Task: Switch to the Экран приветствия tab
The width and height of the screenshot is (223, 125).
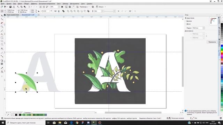Action: tap(13, 15)
